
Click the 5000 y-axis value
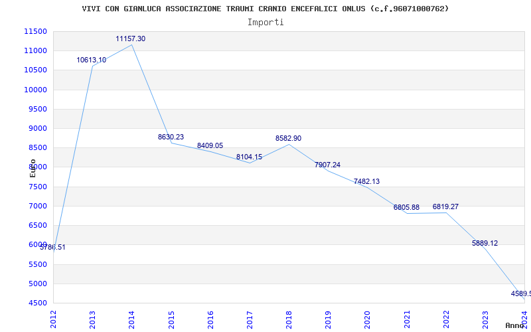pos(37,284)
